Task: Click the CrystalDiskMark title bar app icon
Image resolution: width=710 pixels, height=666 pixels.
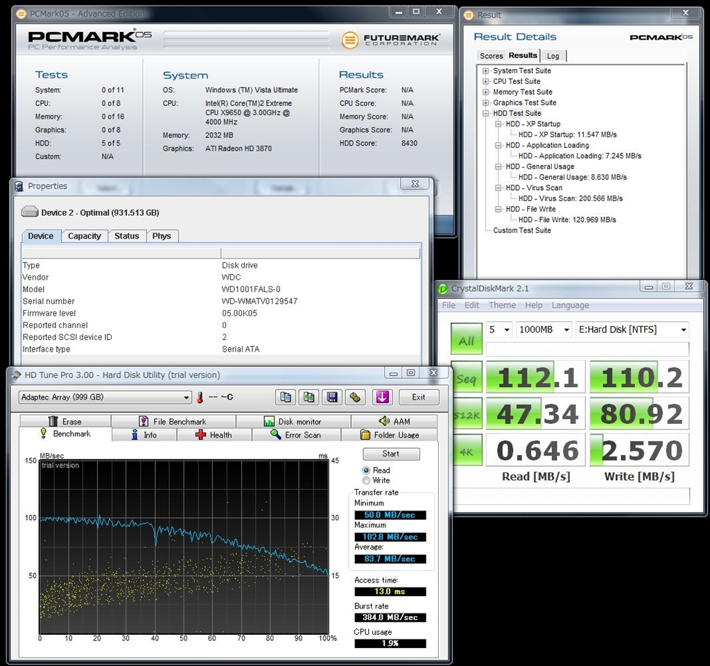Action: pos(442,289)
